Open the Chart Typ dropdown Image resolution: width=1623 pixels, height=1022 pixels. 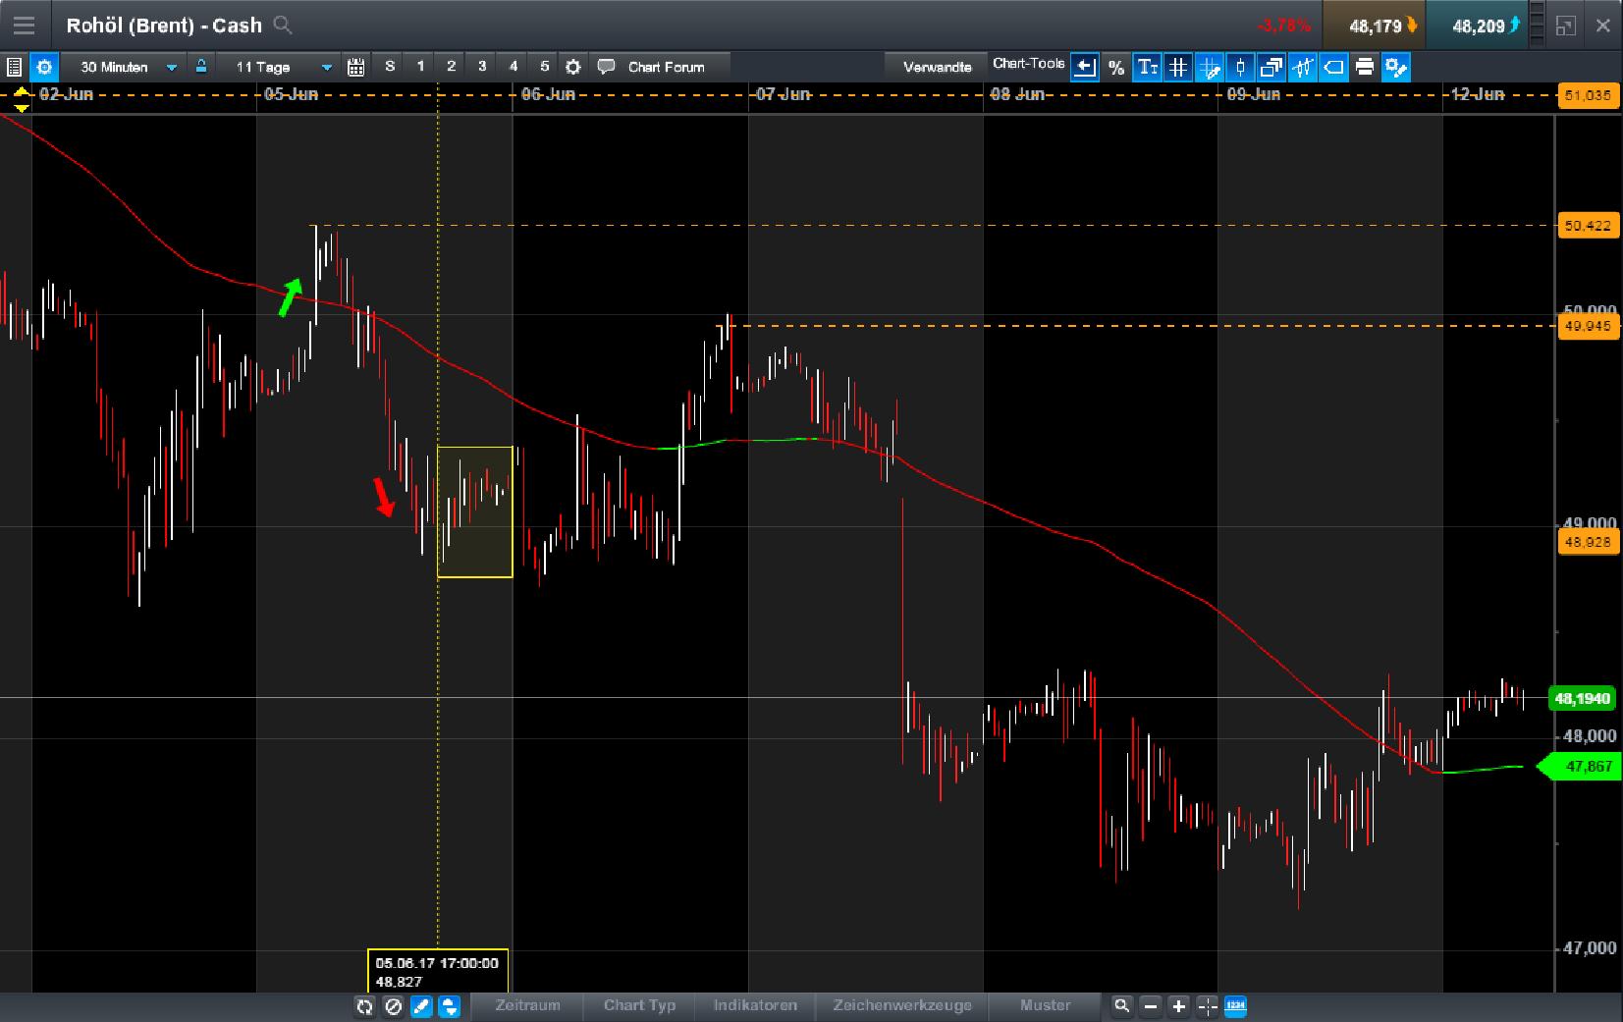(639, 1006)
